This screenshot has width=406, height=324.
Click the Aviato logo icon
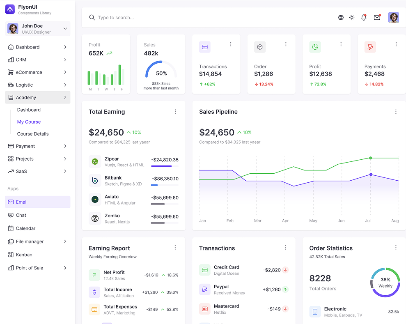coord(95,200)
